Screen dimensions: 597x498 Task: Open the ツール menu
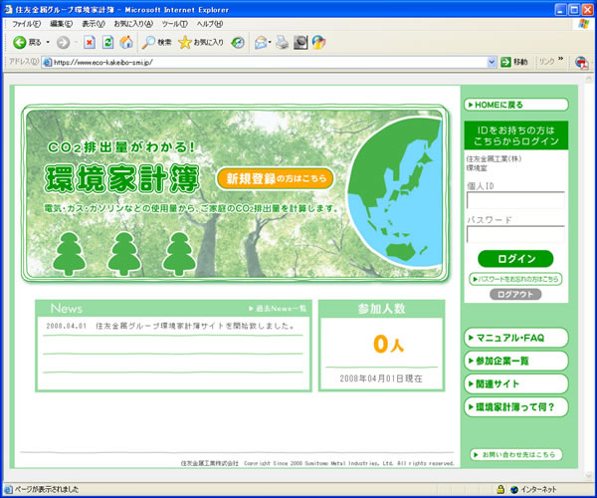point(174,24)
